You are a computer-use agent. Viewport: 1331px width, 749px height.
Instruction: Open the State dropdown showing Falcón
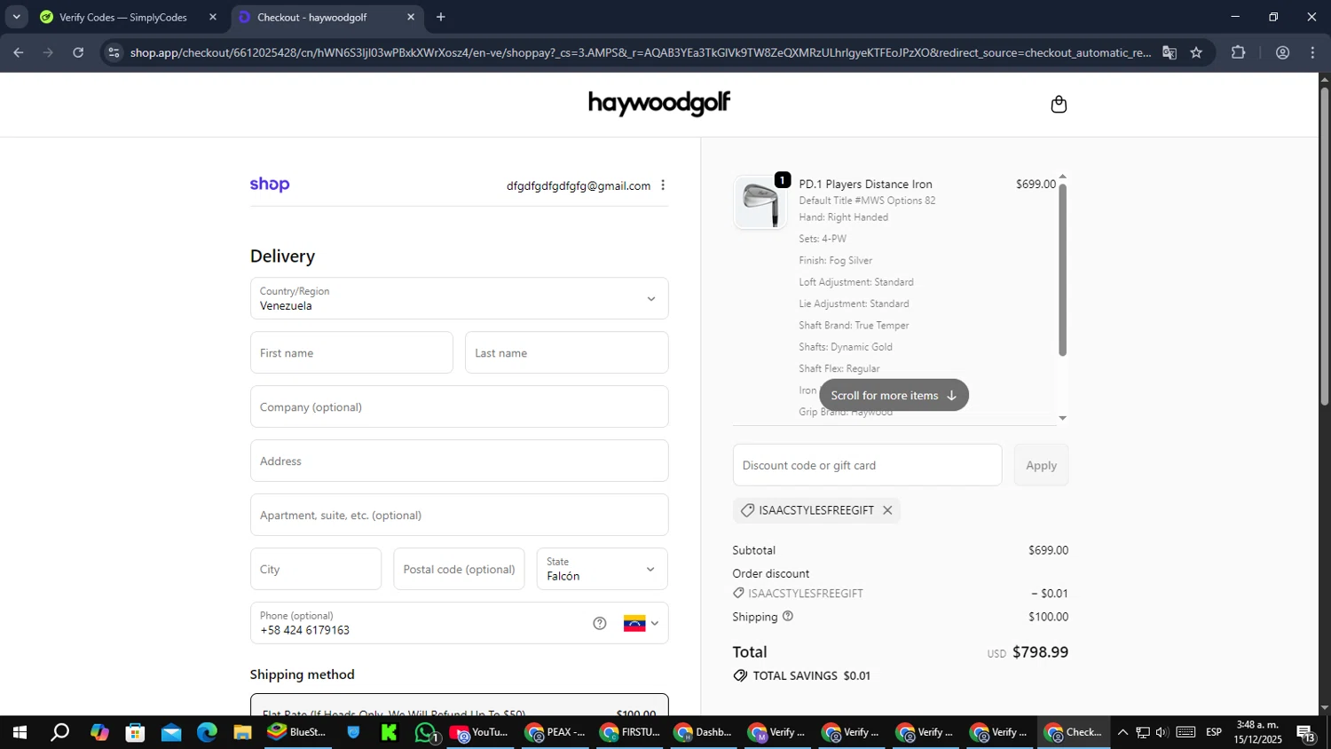coord(602,569)
